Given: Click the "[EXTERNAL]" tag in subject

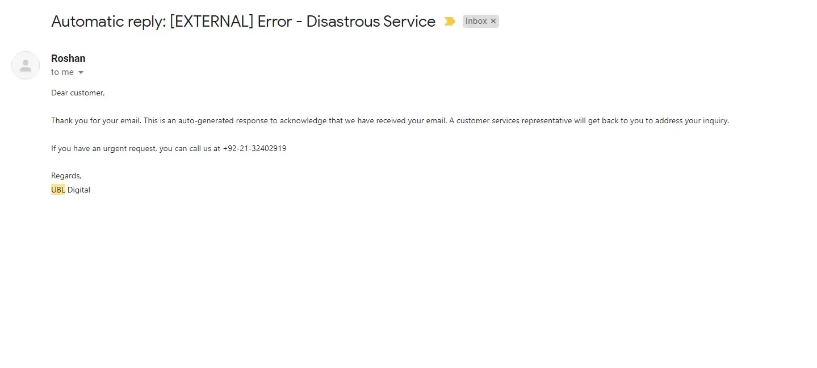Looking at the screenshot, I should (x=211, y=22).
